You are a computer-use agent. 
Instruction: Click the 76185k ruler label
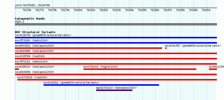pos(142,10)
